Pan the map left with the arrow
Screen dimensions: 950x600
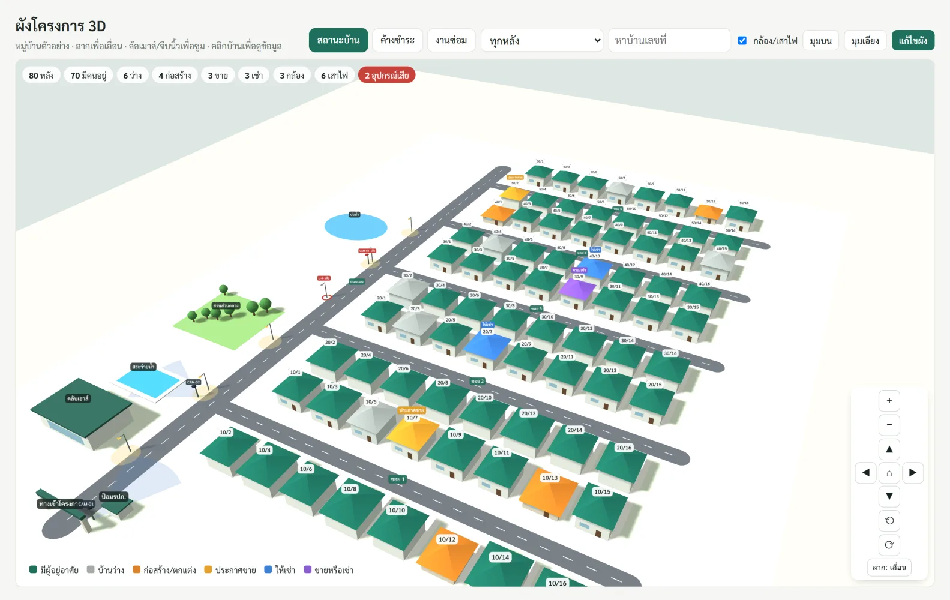(865, 473)
